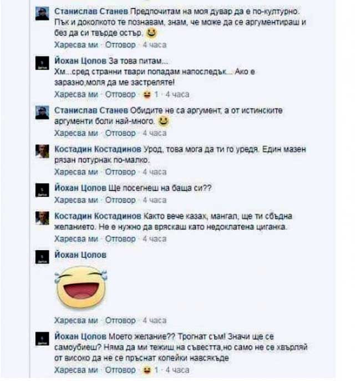Reply to 'Ще посегнеш на баща си??' comment
This screenshot has width=355, height=381.
pos(120,200)
